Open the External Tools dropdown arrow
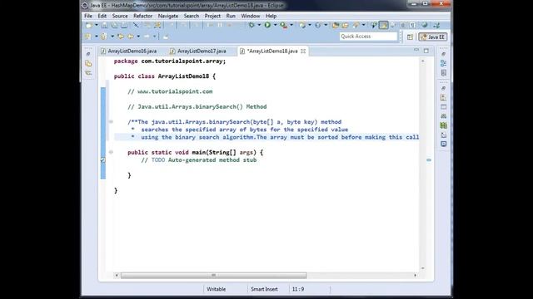 click(x=291, y=25)
